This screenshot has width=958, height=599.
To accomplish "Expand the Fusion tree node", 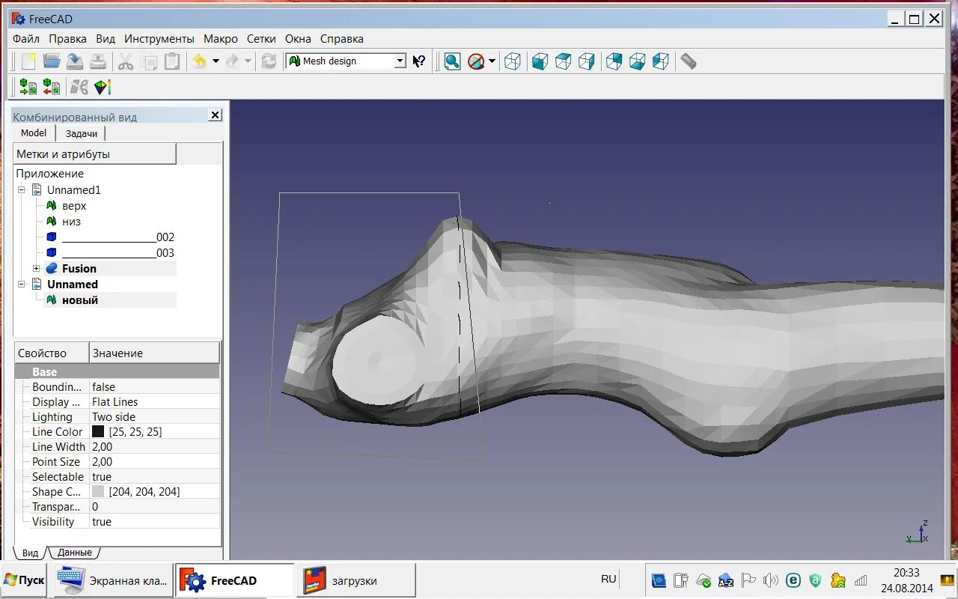I will click(x=36, y=269).
